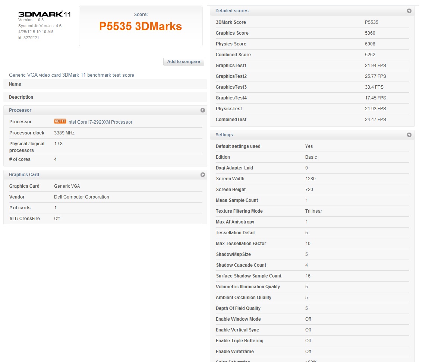Click the Enable Triple Buffering label

click(239, 341)
